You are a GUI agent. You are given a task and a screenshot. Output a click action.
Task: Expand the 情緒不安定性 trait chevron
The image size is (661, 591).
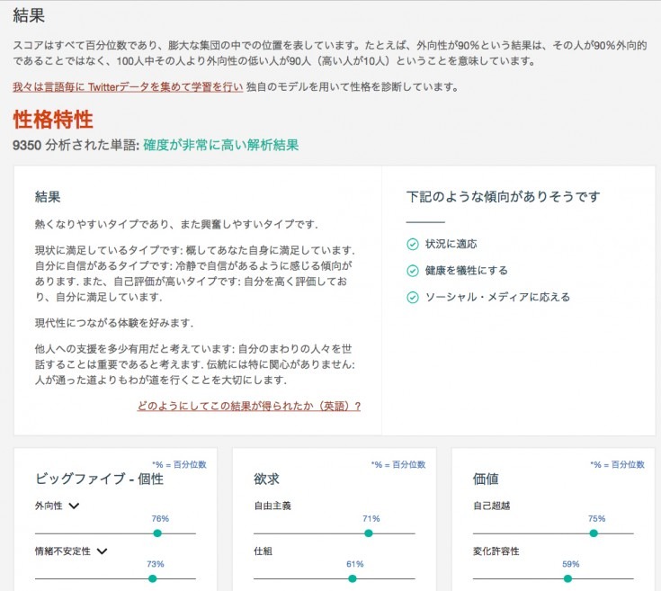coord(103,551)
